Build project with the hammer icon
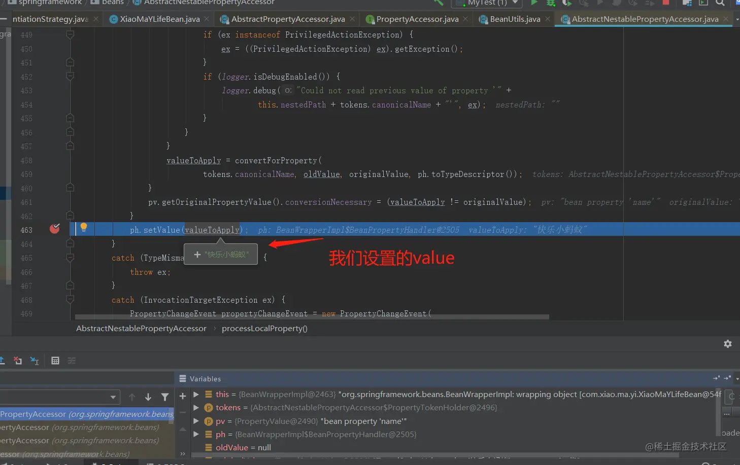This screenshot has height=465, width=740. coord(439,3)
